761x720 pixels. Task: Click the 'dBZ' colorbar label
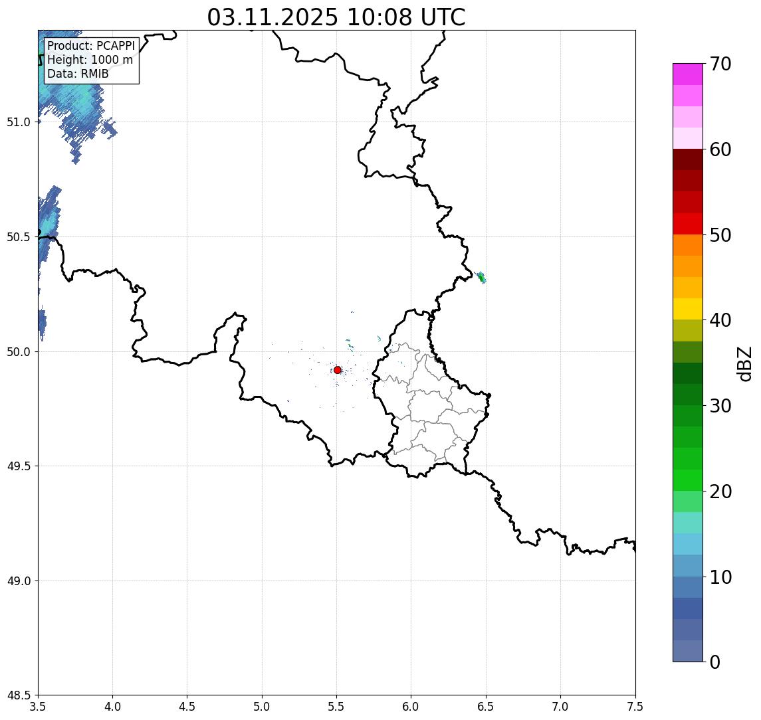pos(744,364)
